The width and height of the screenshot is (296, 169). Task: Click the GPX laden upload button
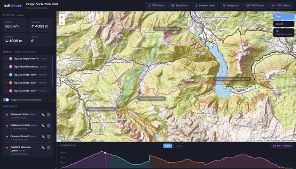[156, 6]
